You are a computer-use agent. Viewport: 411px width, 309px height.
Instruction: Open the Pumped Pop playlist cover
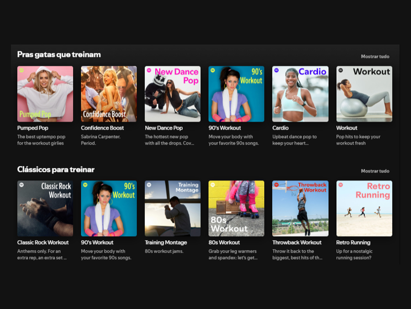click(45, 94)
